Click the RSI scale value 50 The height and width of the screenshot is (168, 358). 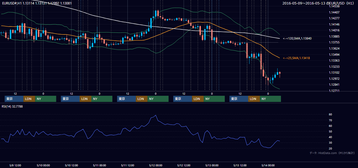(x=331, y=131)
